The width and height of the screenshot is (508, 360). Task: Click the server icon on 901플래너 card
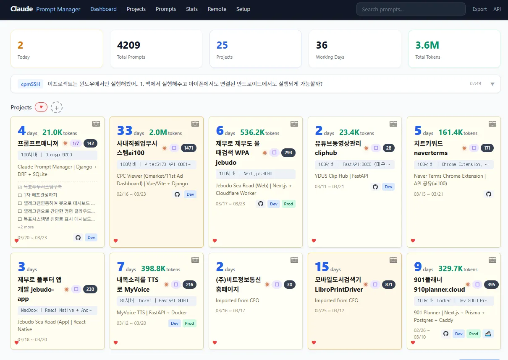click(x=488, y=334)
